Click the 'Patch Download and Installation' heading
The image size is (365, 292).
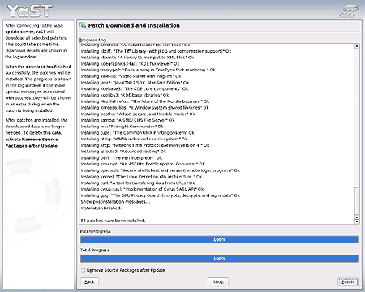(134, 25)
